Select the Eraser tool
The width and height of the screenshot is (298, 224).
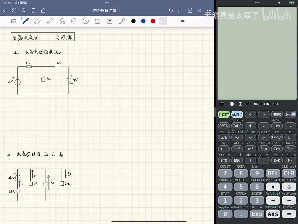pos(38,21)
